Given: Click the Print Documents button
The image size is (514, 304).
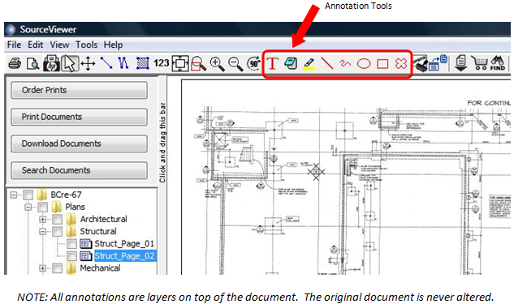Looking at the screenshot, I should 79,117.
